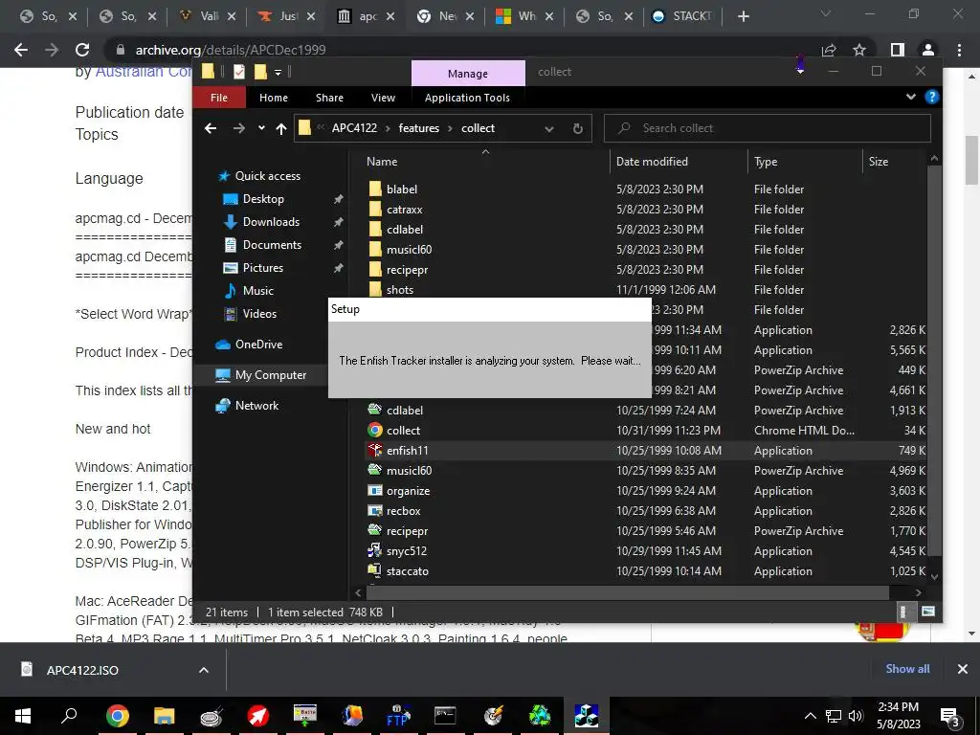The height and width of the screenshot is (735, 980).
Task: Open the Application Tools tab
Action: coord(467,98)
